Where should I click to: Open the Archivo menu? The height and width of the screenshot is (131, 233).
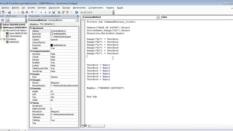(5, 8)
